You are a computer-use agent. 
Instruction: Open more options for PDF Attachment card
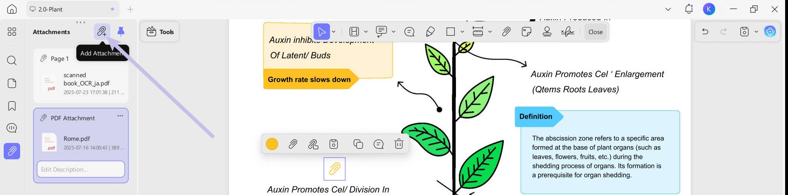[120, 116]
